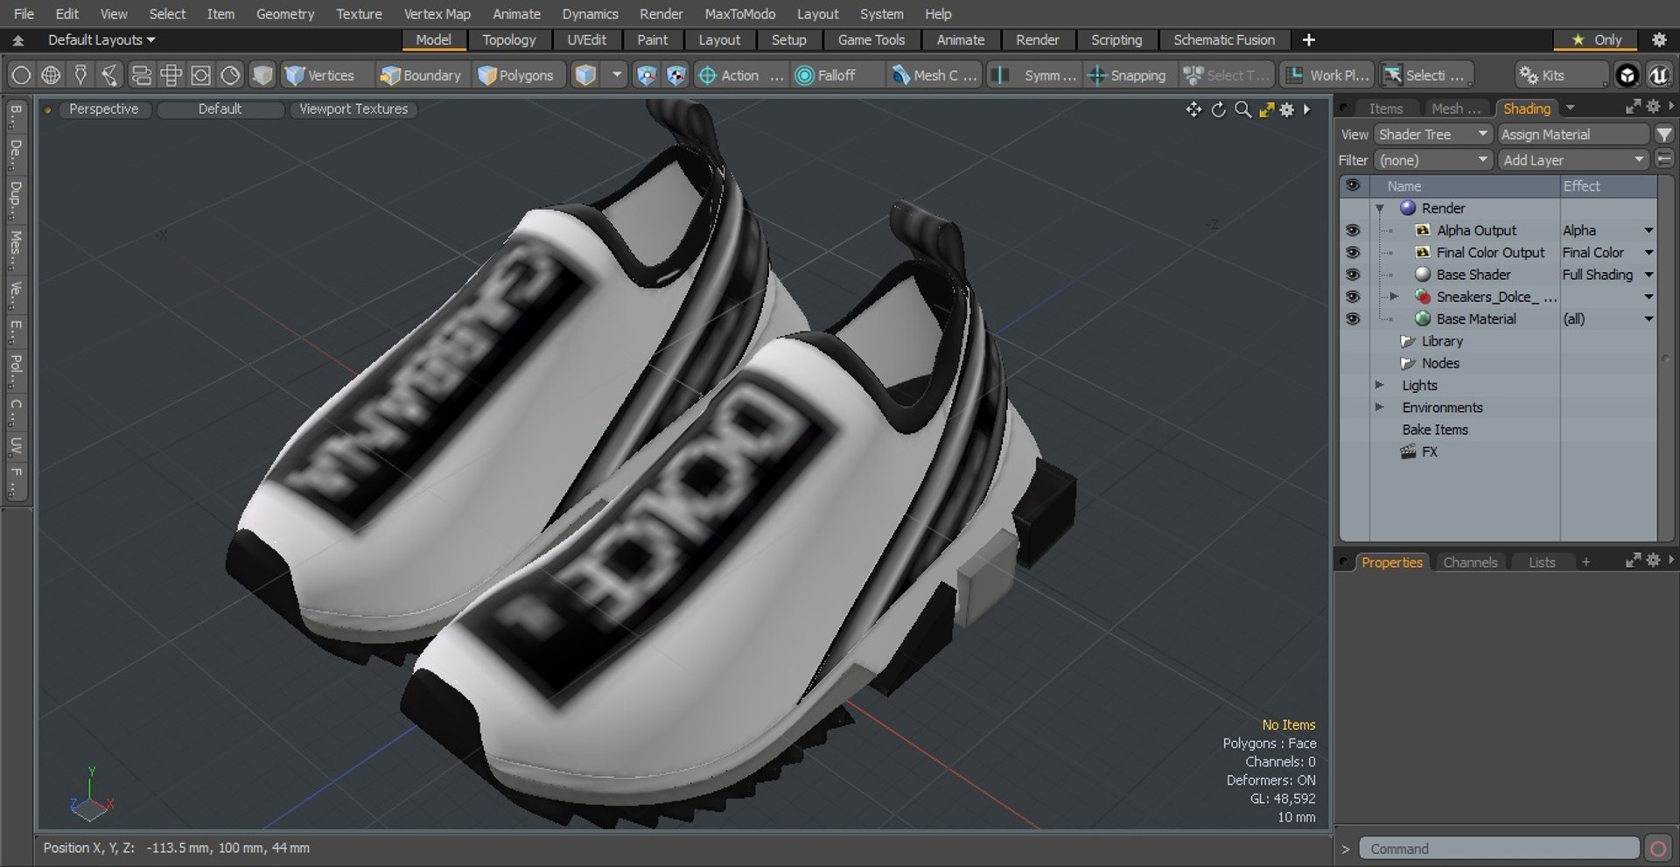Open the Default Layouts dropdown
1680x867 pixels.
101,39
